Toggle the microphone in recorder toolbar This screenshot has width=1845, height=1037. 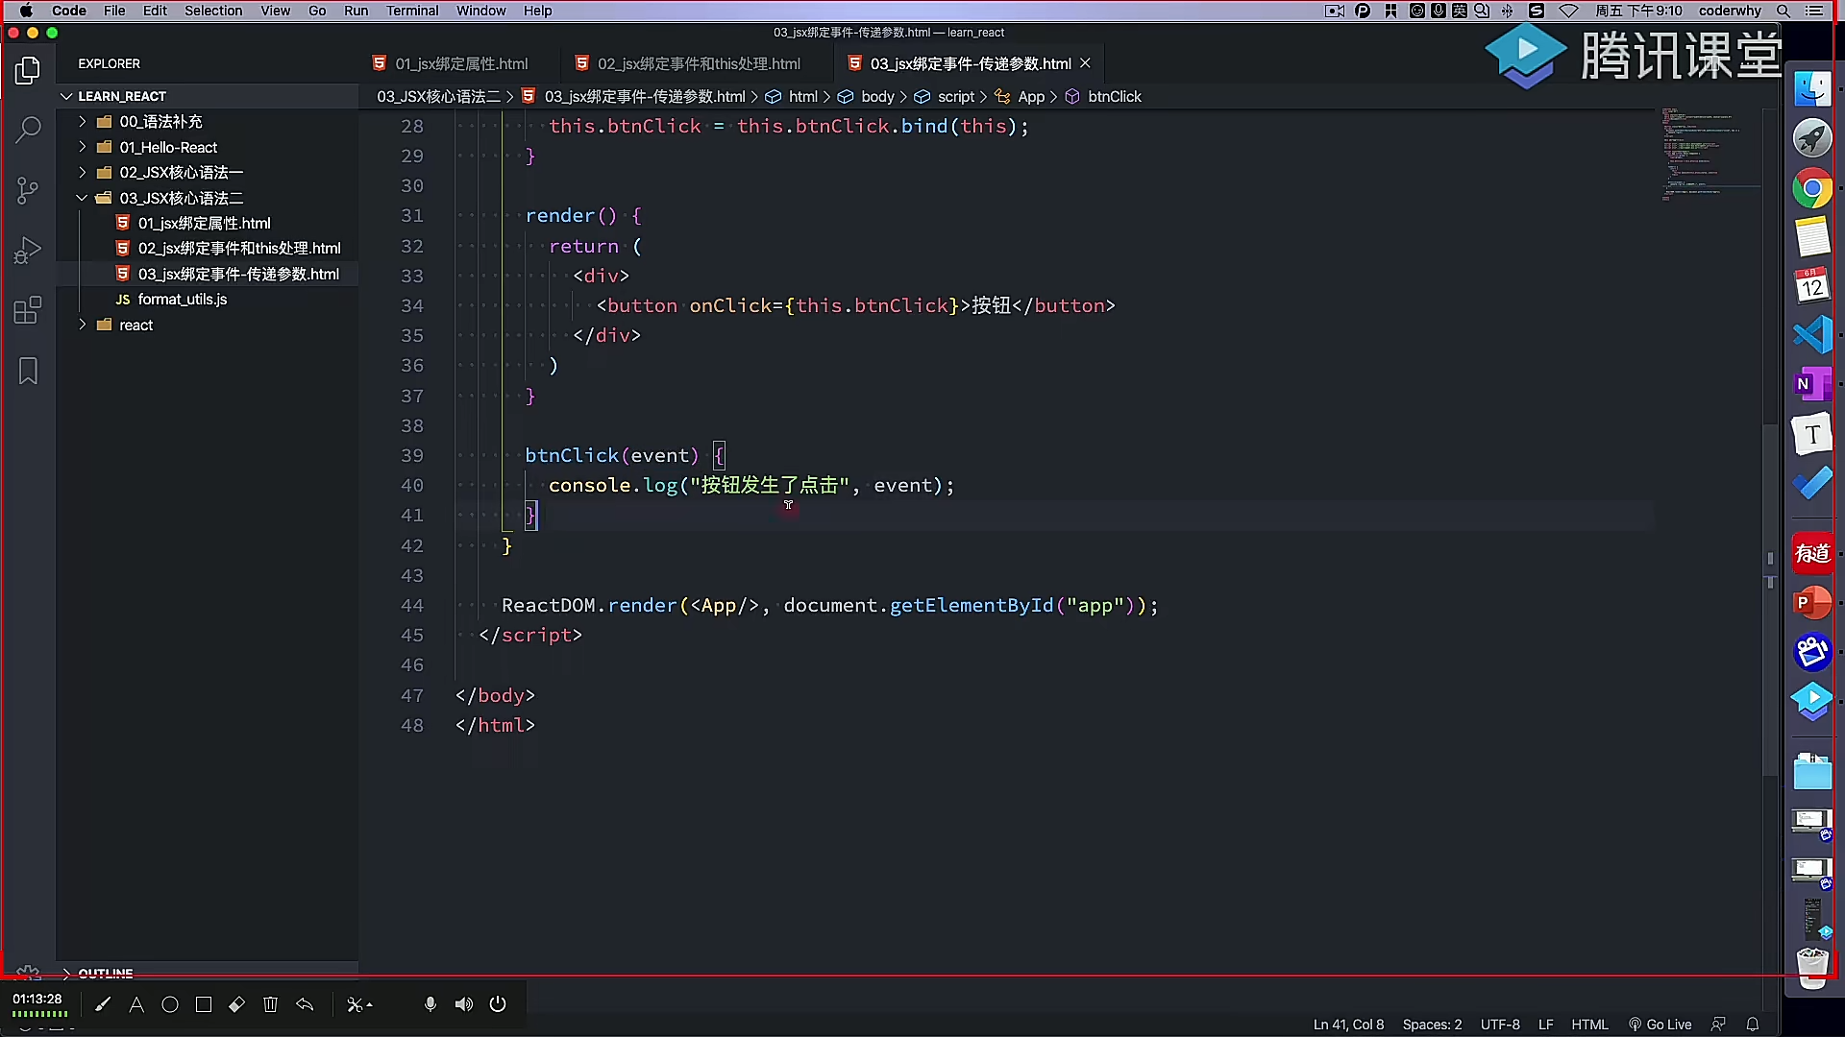430,1004
